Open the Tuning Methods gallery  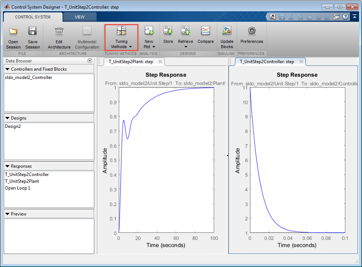click(x=121, y=38)
